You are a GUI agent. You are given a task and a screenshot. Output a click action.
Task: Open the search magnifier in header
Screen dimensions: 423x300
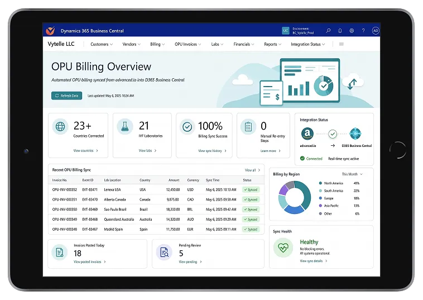click(x=328, y=31)
